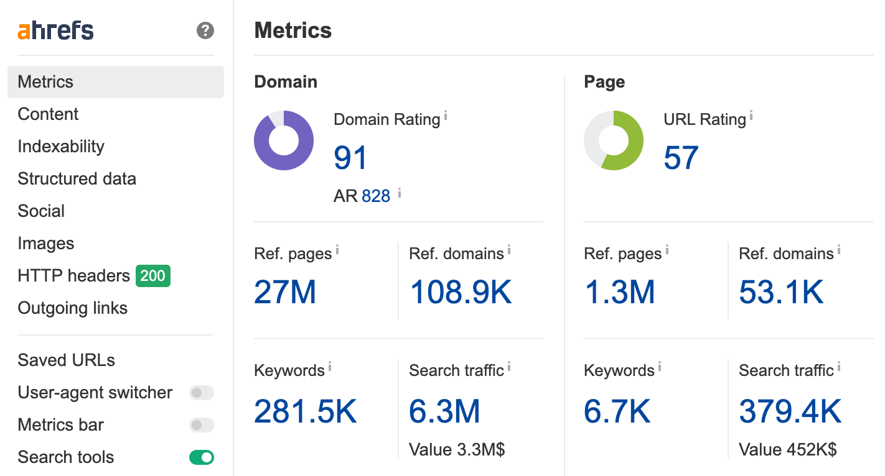Viewport: 885px width, 476px height.
Task: Open Saved URLs
Action: (x=66, y=360)
